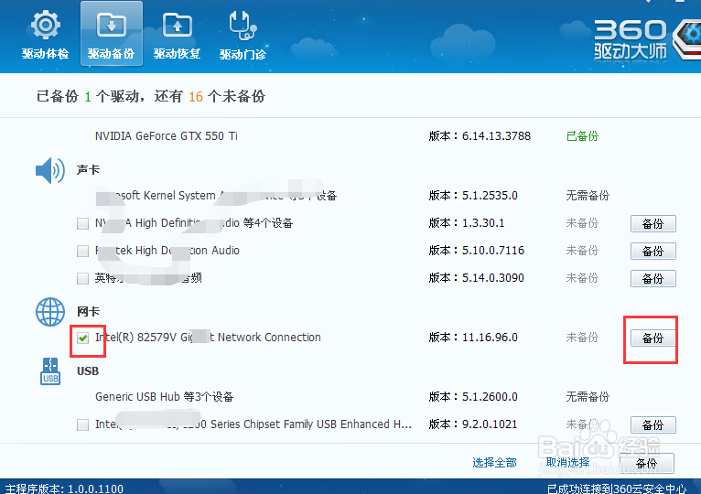Click the 声卡 category heading

[88, 170]
